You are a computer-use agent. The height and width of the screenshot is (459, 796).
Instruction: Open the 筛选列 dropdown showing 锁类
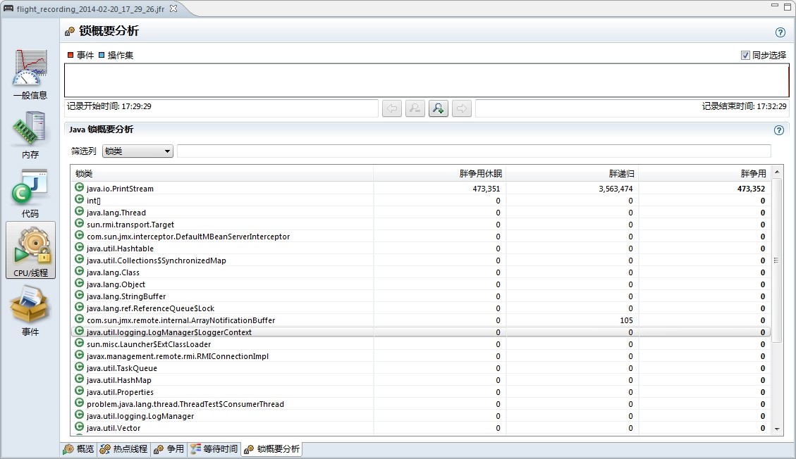point(137,151)
